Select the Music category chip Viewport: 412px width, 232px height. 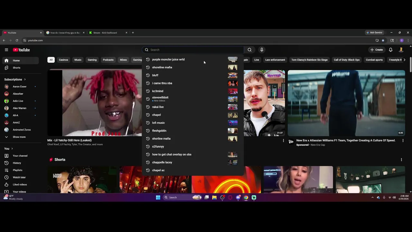(78, 60)
